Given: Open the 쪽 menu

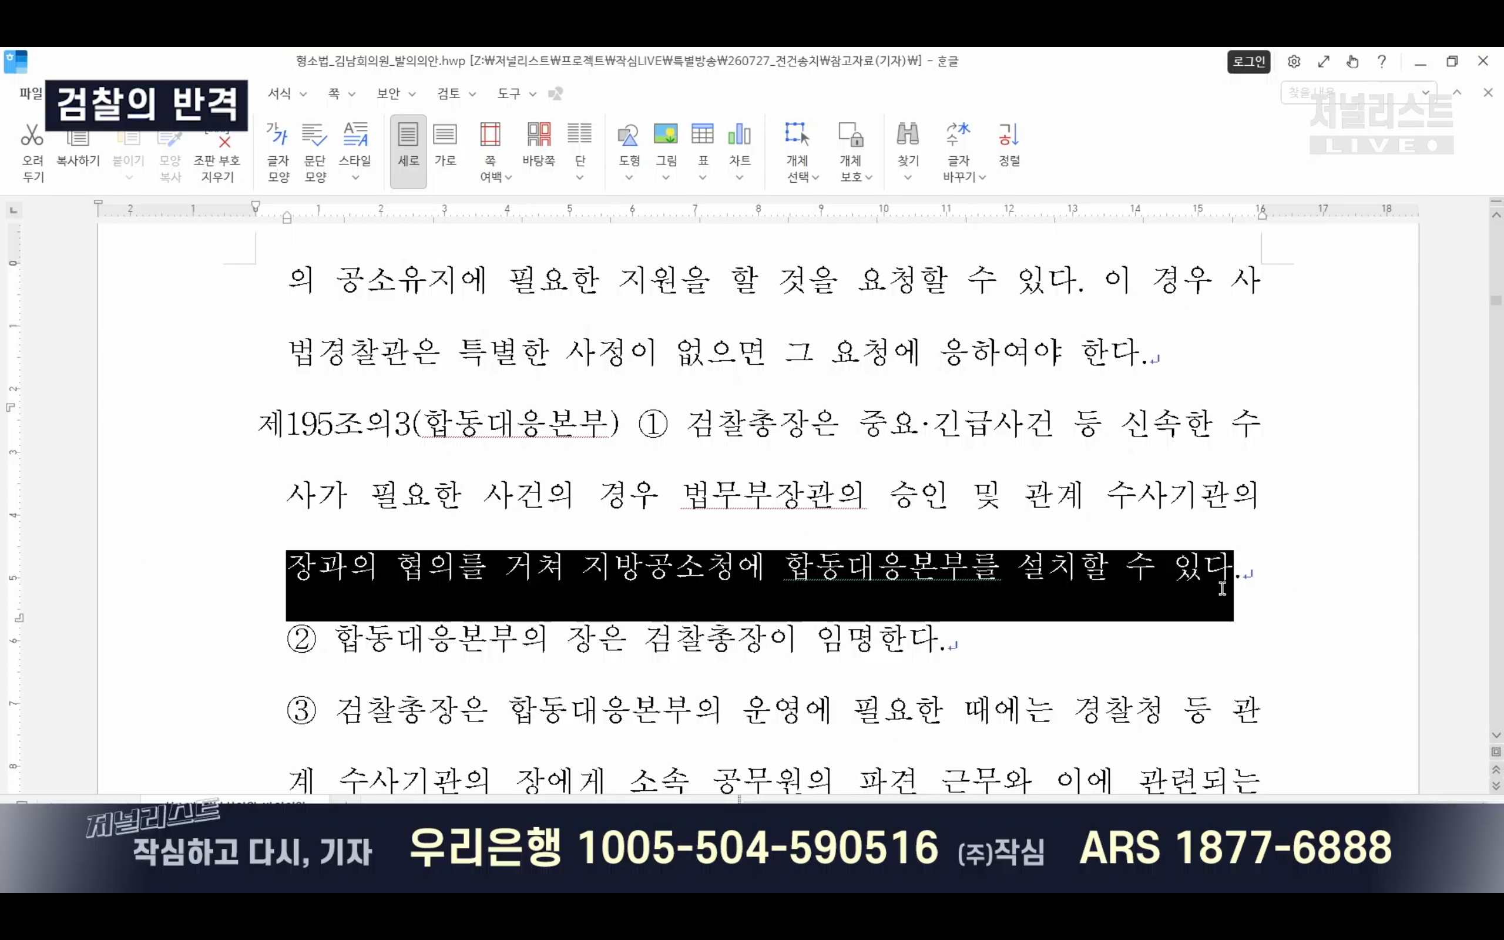Looking at the screenshot, I should tap(334, 93).
